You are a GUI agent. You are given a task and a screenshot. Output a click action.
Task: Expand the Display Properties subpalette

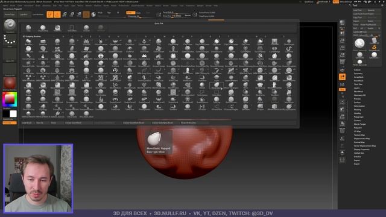pos(361,149)
